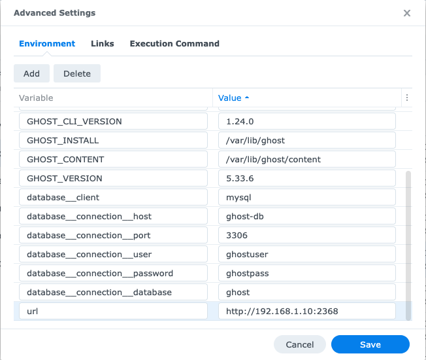Click the vertical scrollbar of variable list
The height and width of the screenshot is (360, 426).
click(x=408, y=245)
